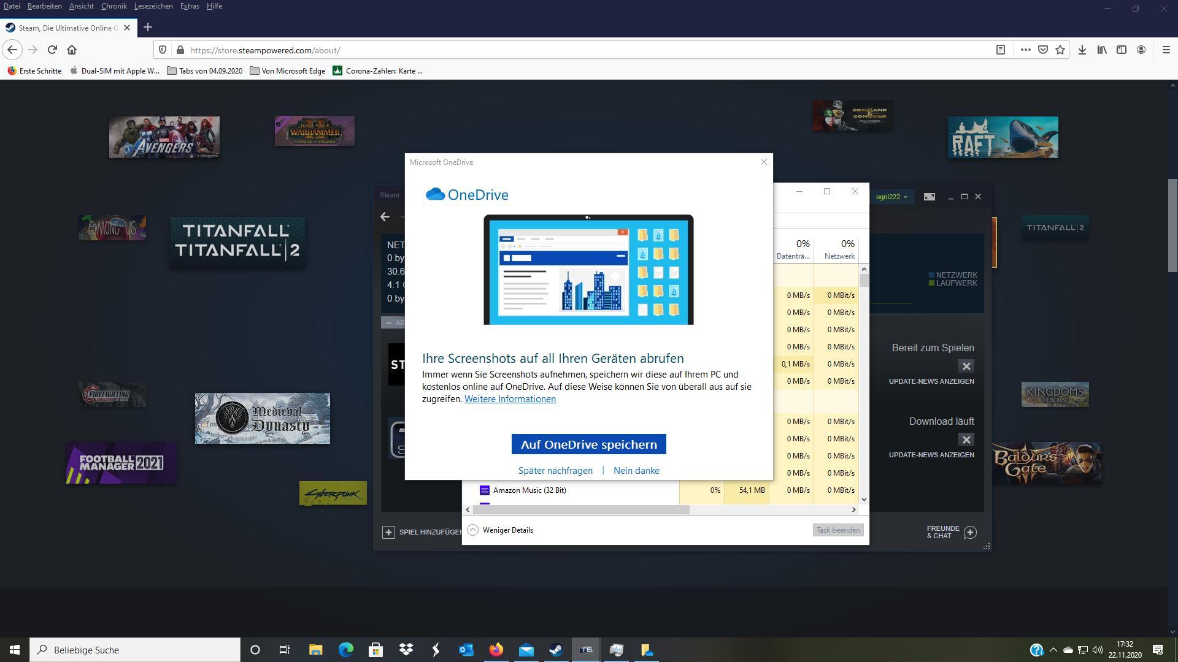Launch Steam from the taskbar
This screenshot has height=662, width=1178.
(556, 650)
